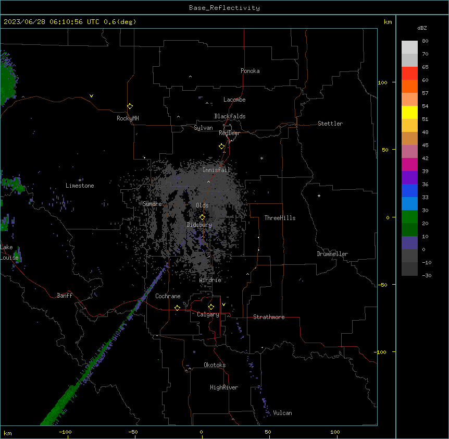
Task: Click the Blackfalds label
Action: click(230, 116)
